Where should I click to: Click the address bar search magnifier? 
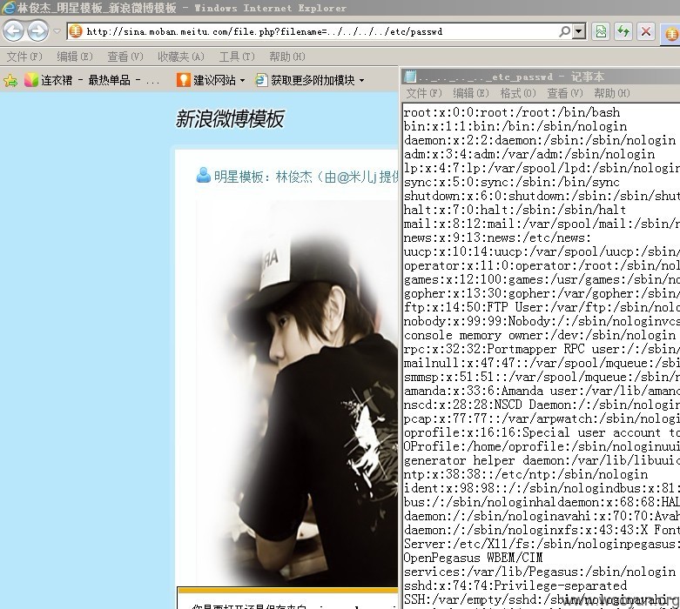point(565,31)
